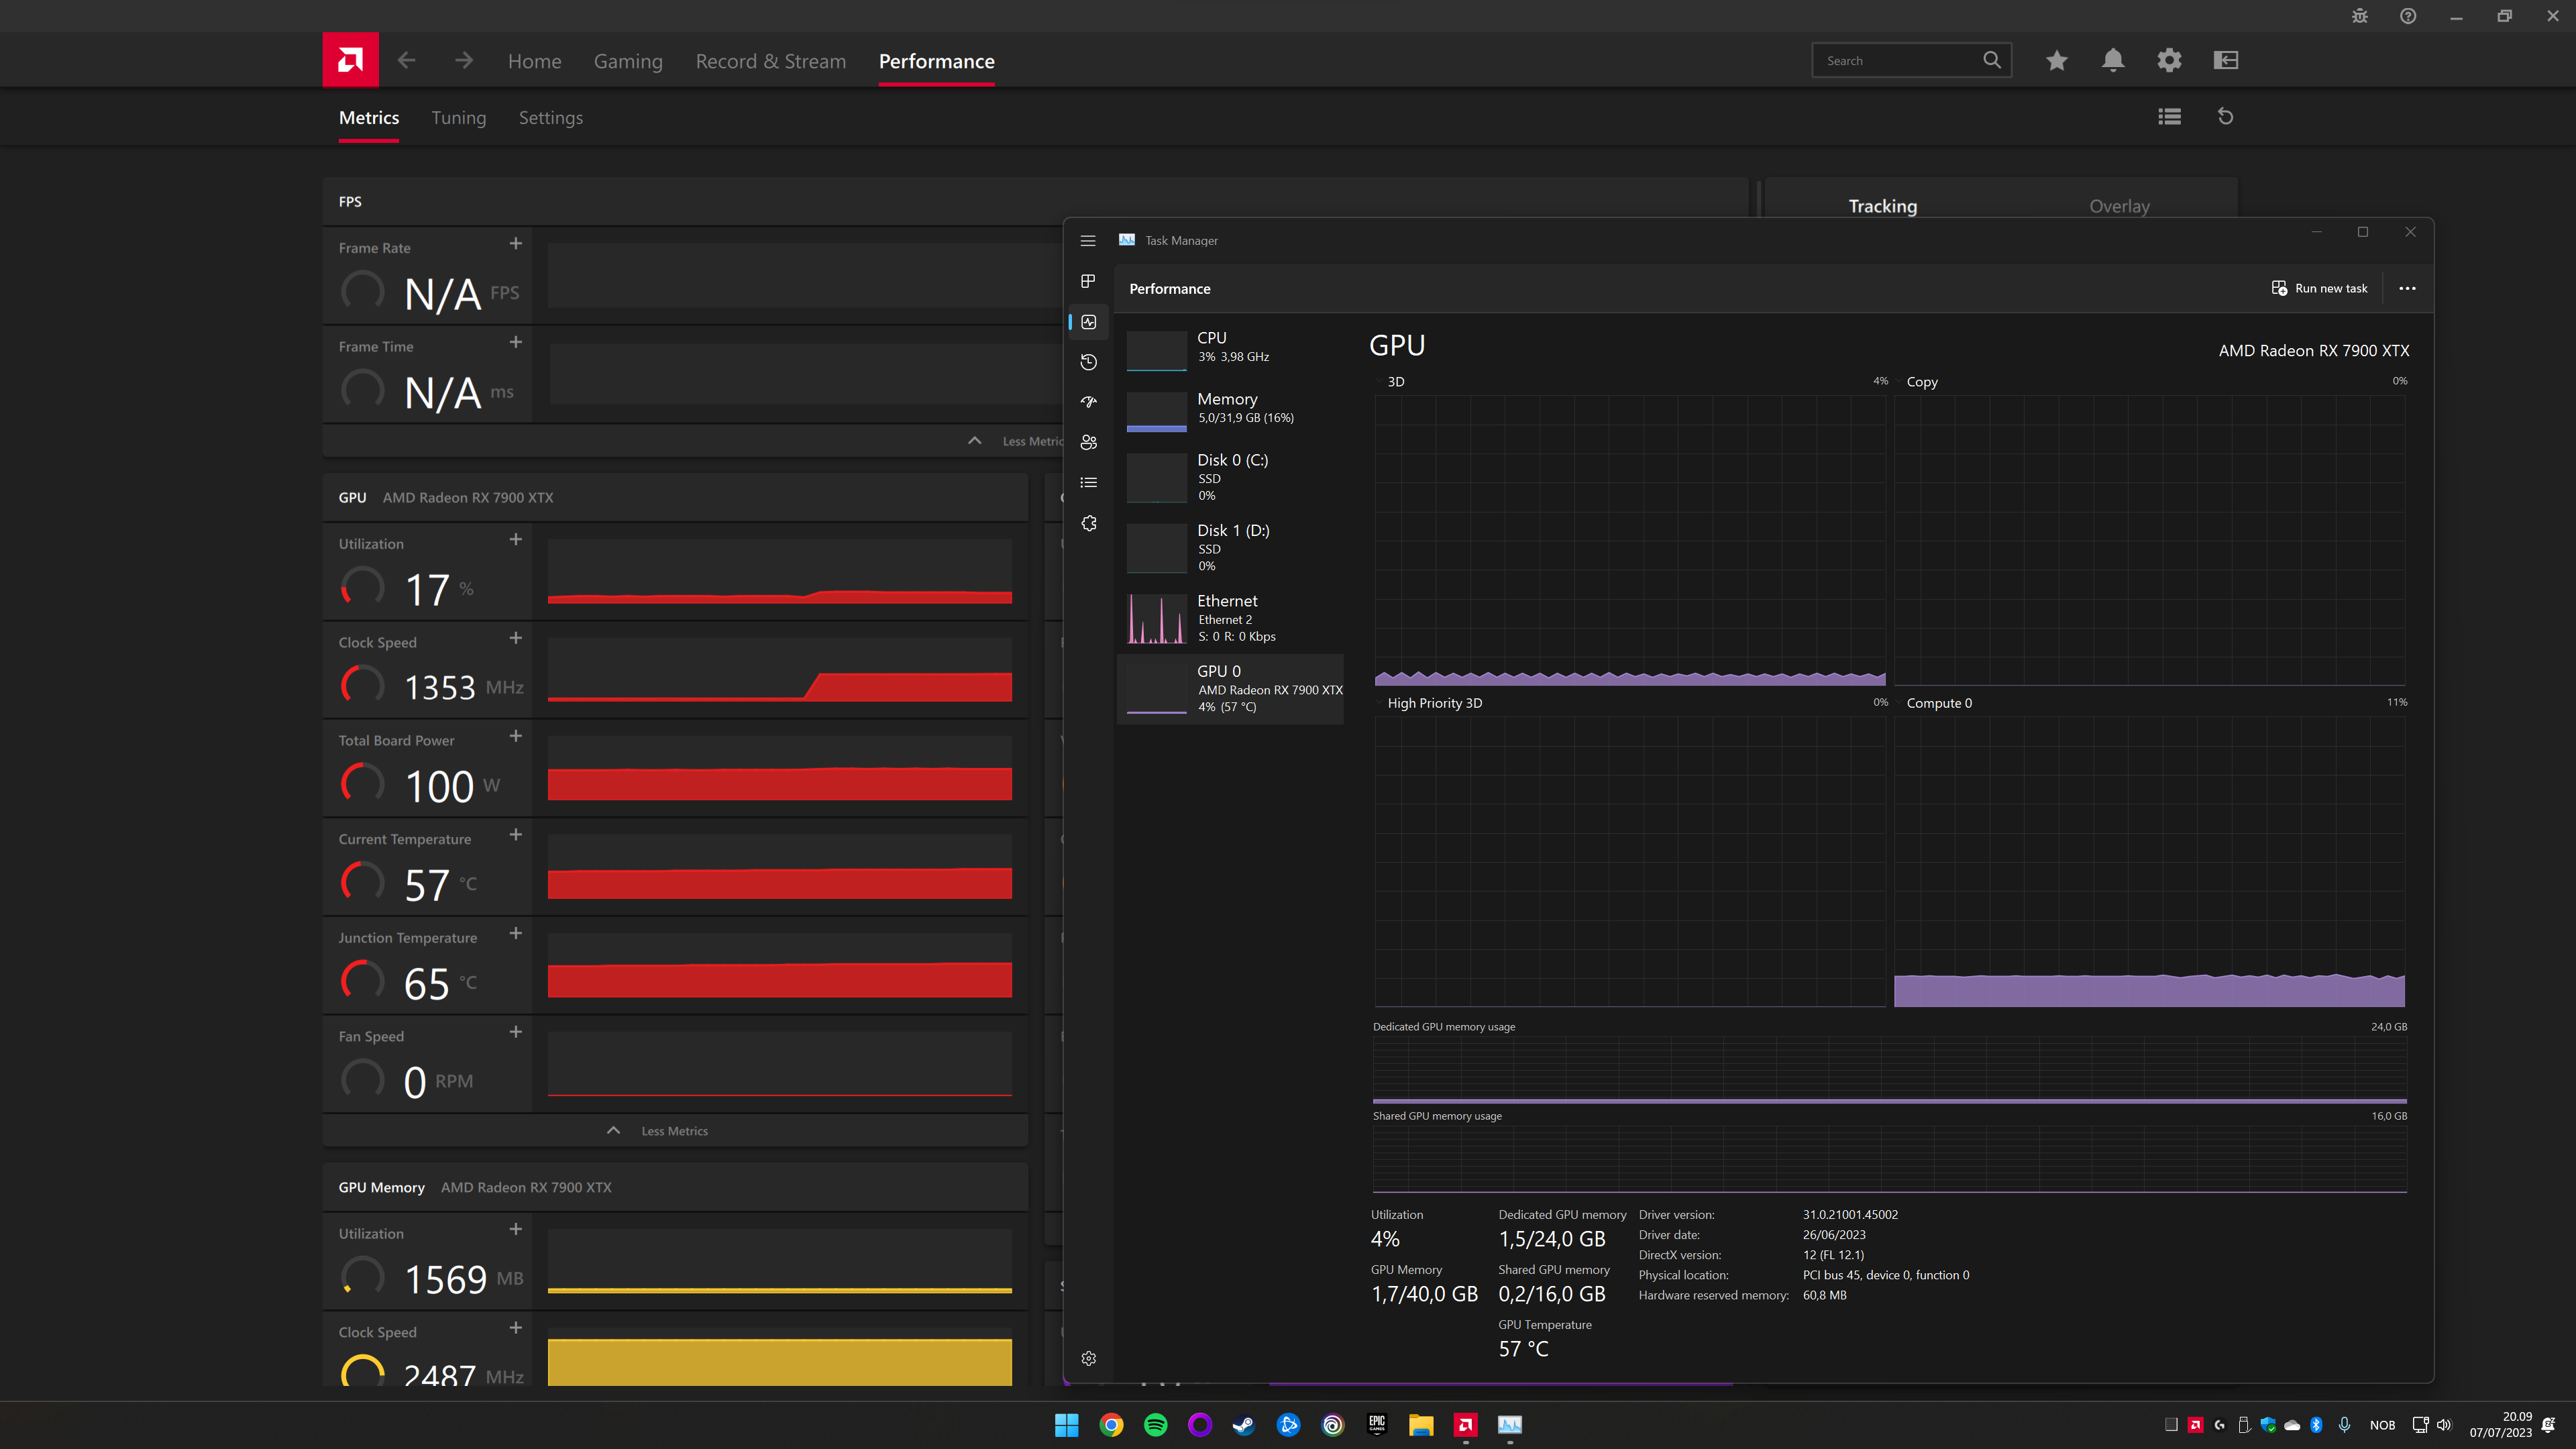Add GPU Utilization metric with plus icon

[x=516, y=540]
